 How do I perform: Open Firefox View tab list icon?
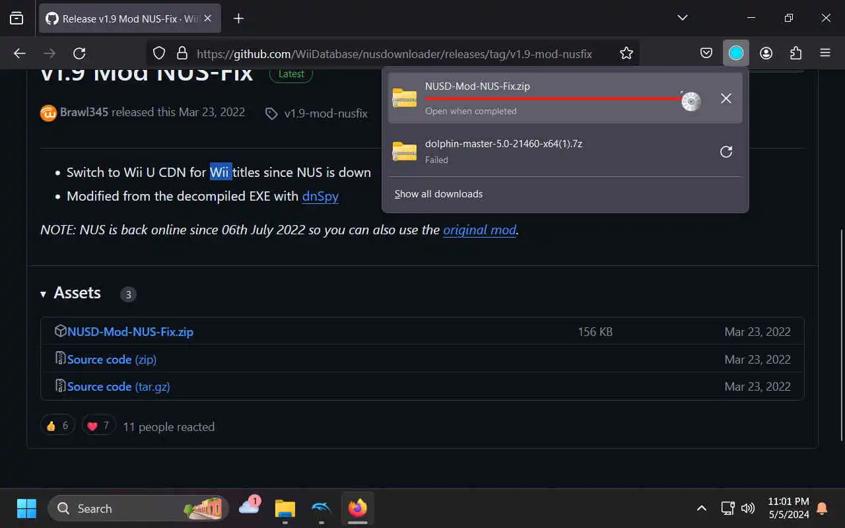coord(17,18)
